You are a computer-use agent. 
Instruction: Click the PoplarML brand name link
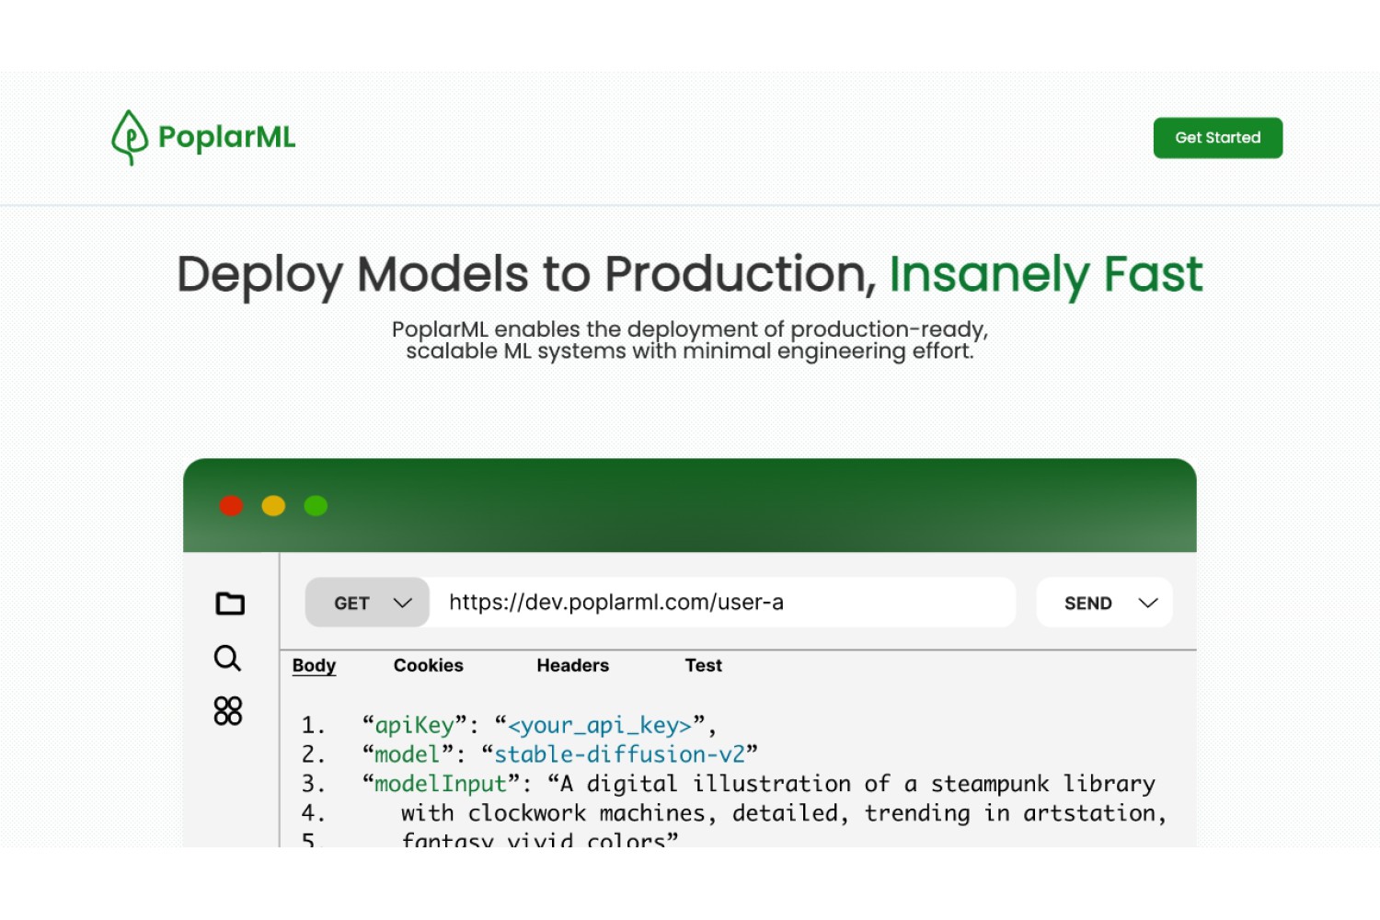tap(226, 137)
